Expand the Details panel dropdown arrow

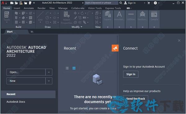pyautogui.click(x=154, y=27)
